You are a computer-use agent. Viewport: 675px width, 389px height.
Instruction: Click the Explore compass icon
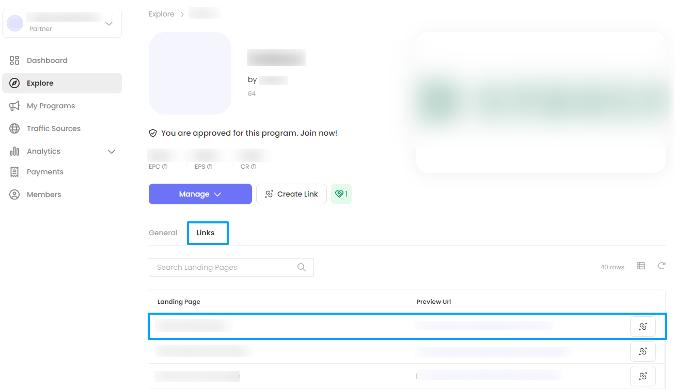click(14, 83)
